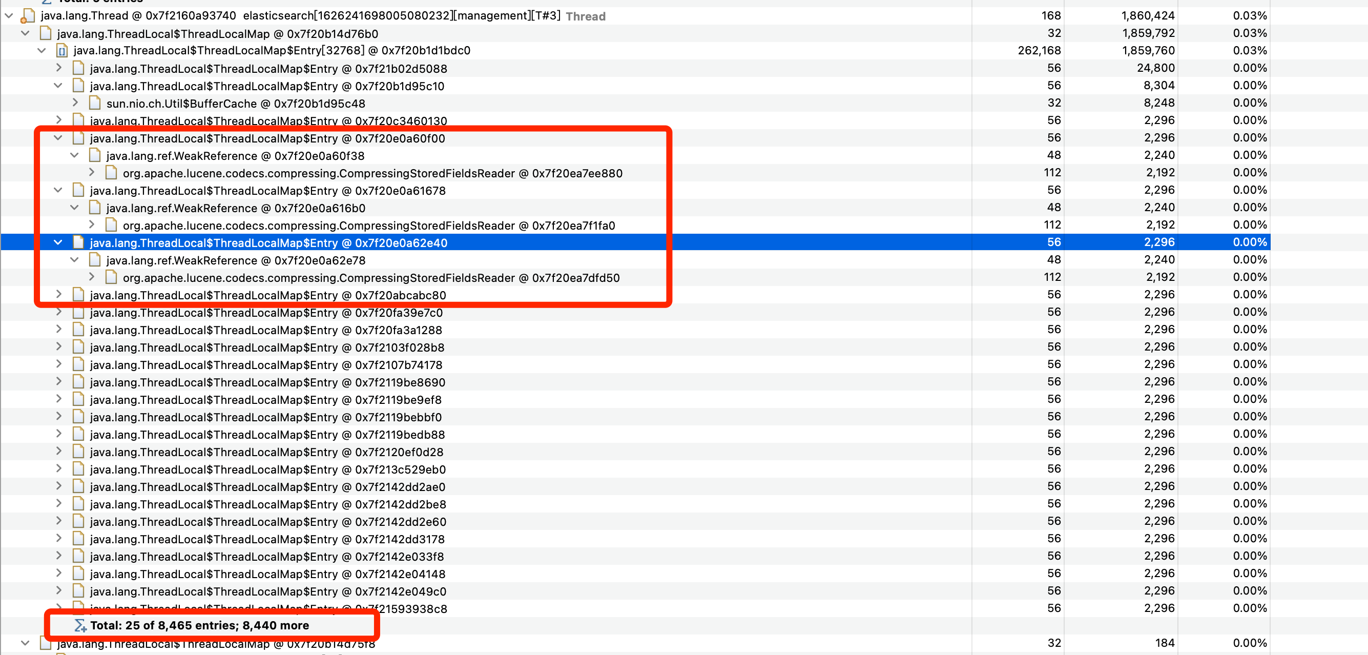1368x655 pixels.
Task: Click the object icon for sun.nio.ch.Util$BufferCache
Action: 95,103
